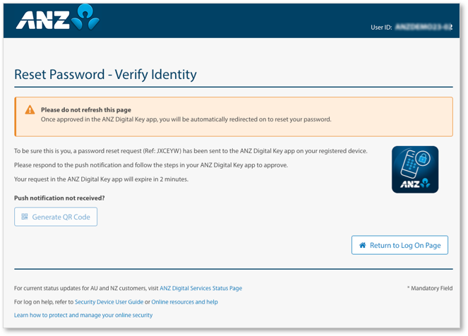Image resolution: width=468 pixels, height=336 pixels.
Task: Open the protect your online security link
Action: 83,315
